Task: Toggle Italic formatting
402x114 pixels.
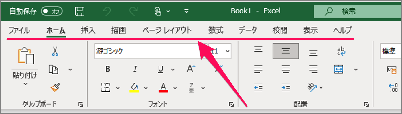Action: pyautogui.click(x=135, y=69)
